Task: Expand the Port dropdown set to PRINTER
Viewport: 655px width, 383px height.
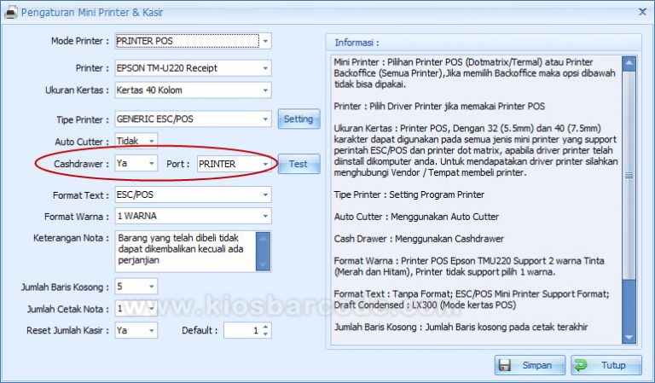Action: point(265,164)
